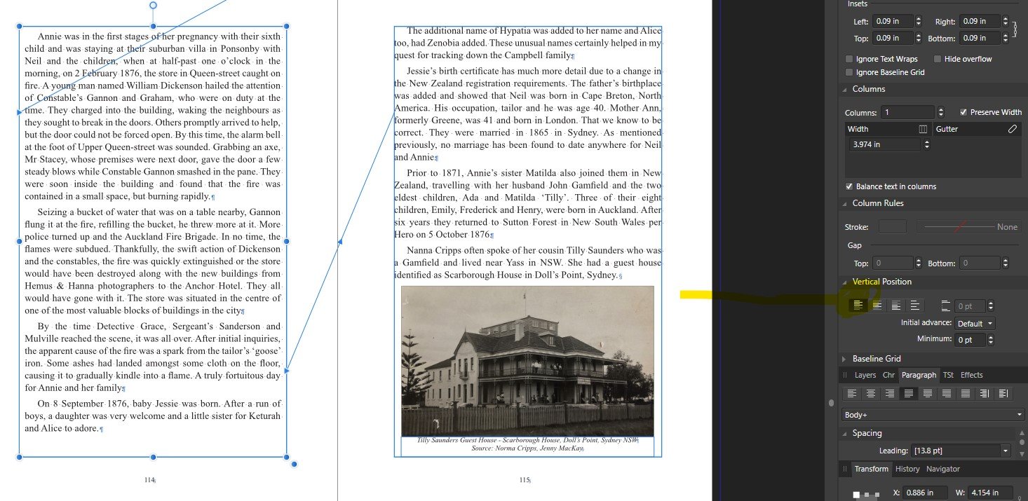Toggle Ignore Text Wraps checkbox

(x=850, y=59)
